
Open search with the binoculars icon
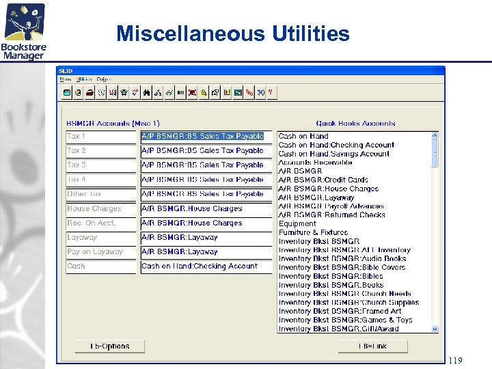coord(146,92)
